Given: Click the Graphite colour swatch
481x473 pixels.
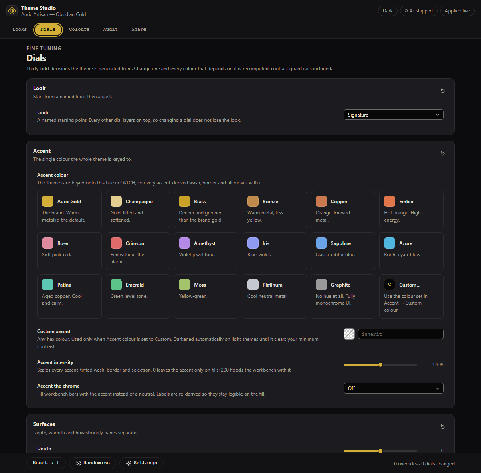Looking at the screenshot, I should coord(321,285).
